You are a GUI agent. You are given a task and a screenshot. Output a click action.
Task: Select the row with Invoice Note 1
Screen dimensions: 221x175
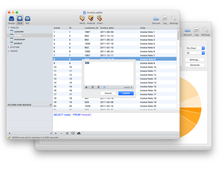(115, 32)
